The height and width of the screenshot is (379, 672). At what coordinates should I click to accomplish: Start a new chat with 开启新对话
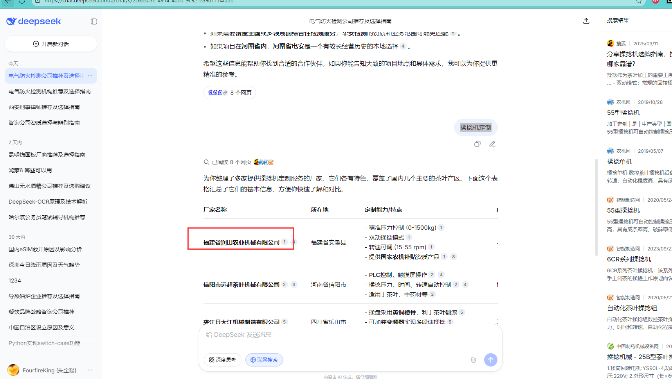(51, 44)
